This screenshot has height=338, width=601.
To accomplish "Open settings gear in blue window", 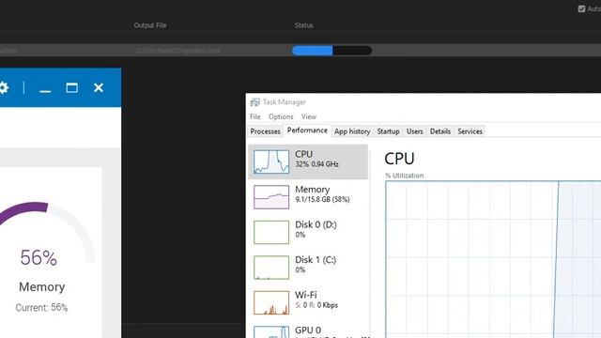I will [x=4, y=87].
